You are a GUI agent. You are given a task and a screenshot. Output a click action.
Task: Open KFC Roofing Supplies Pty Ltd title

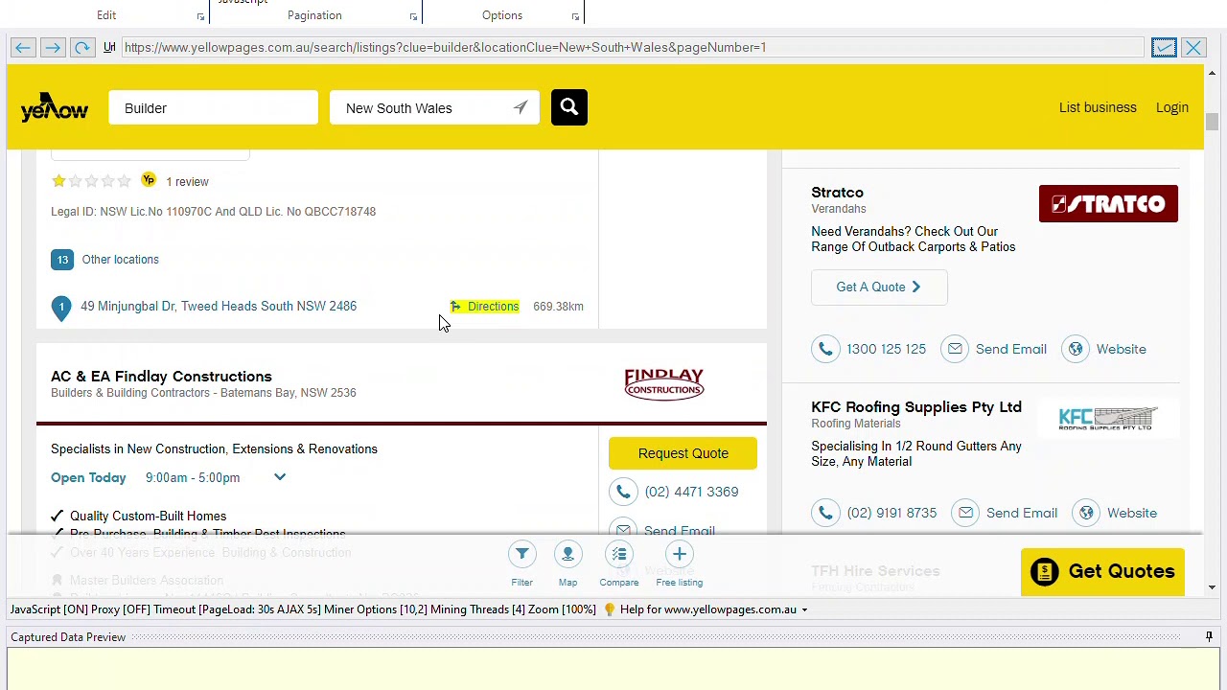[916, 407]
